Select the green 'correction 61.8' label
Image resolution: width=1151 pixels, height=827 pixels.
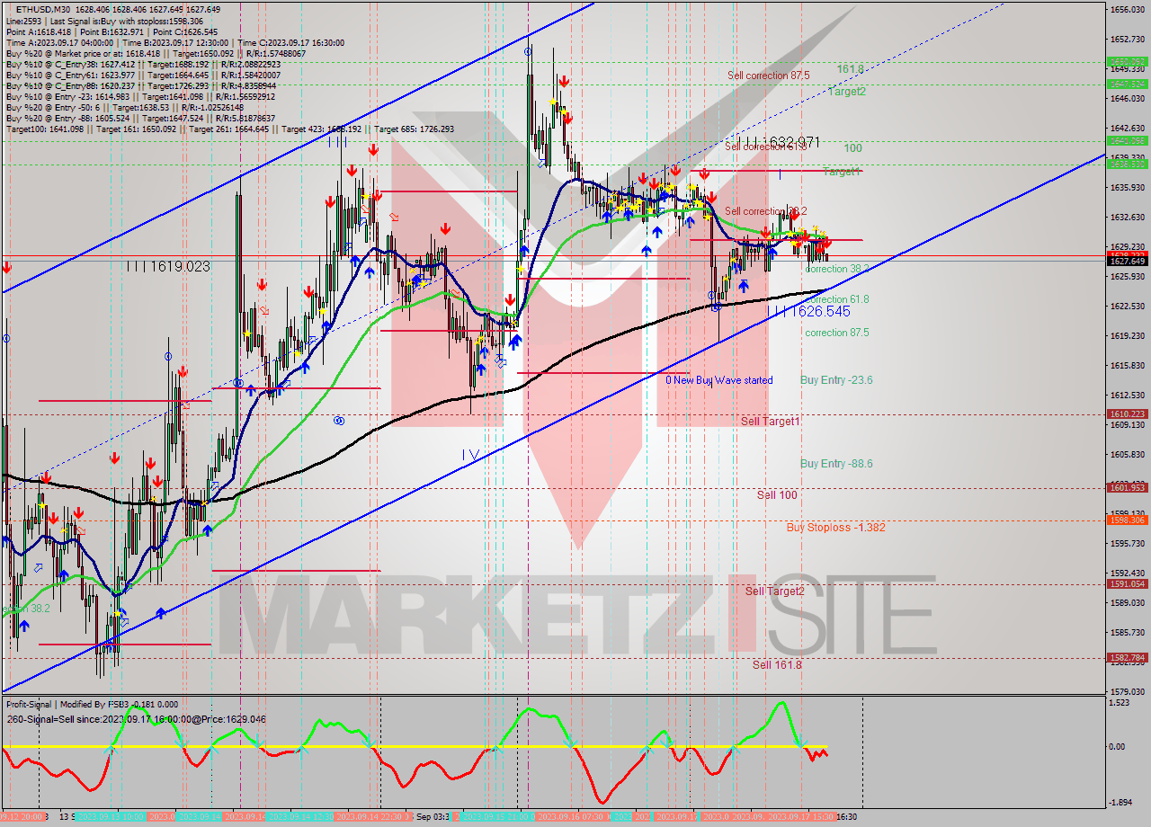(x=836, y=299)
